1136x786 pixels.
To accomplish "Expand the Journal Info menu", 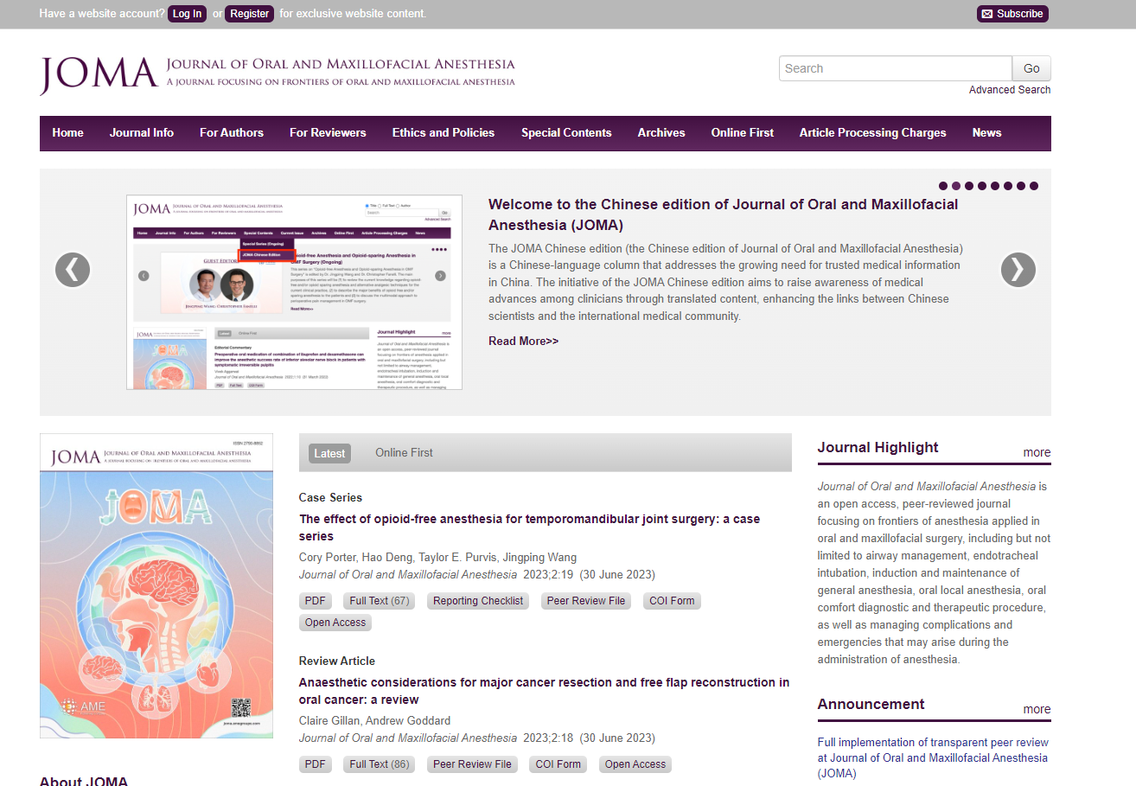I will pos(142,132).
